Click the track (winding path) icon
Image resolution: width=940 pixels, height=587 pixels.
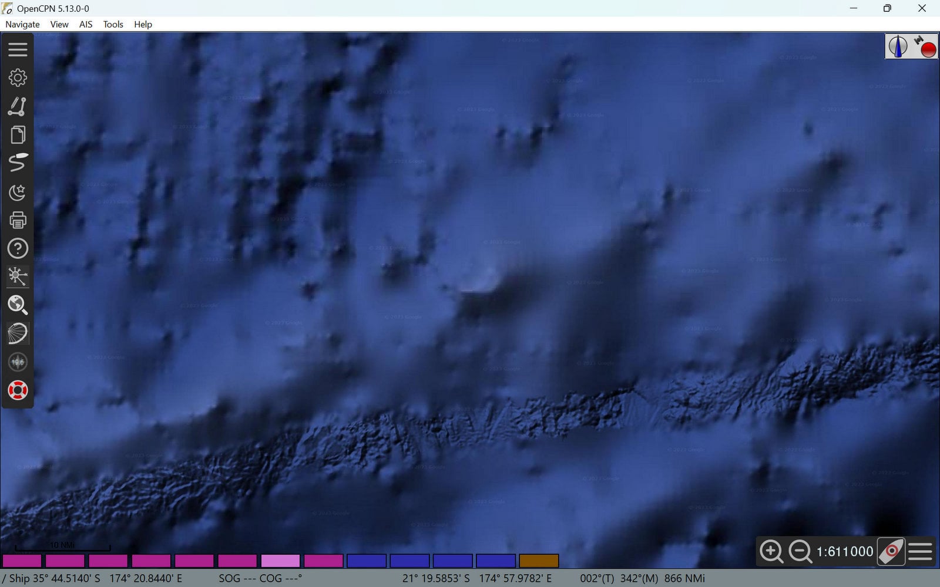(x=18, y=163)
